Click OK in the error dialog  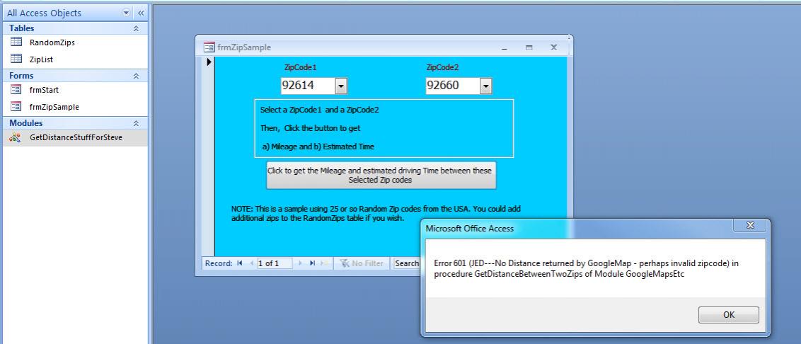point(728,315)
